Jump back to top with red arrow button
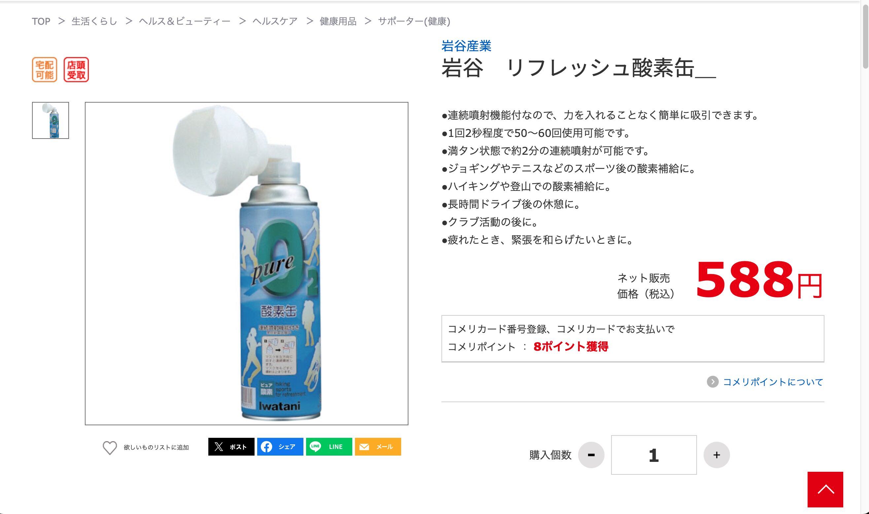 [x=825, y=489]
